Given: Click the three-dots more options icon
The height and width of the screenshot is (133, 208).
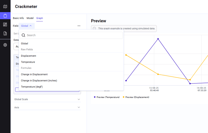Looking at the screenshot, I should point(79,26).
